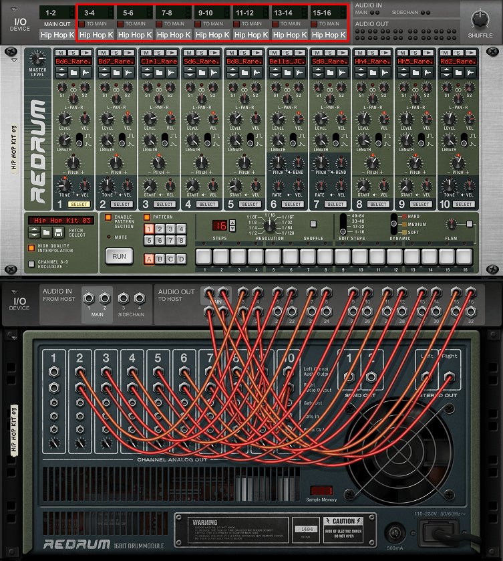Toggle the pattern Shuffle button
Screen dimensions: 503x561
click(313, 224)
